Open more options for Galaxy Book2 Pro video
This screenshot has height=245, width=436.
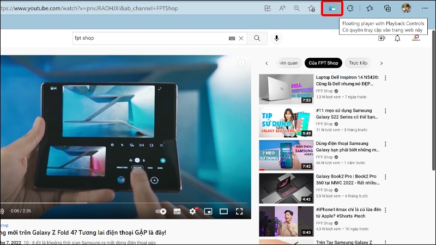[385, 176]
